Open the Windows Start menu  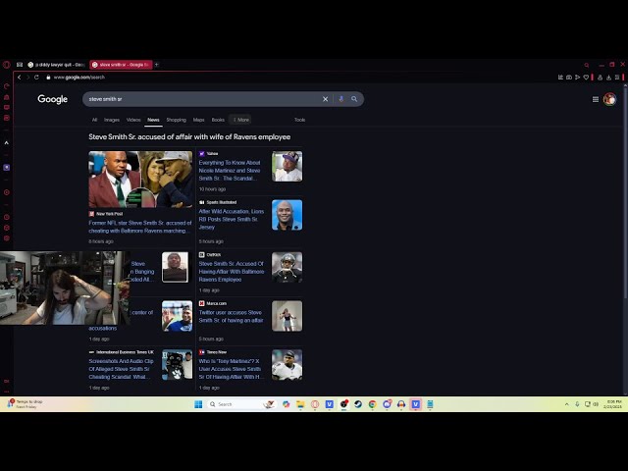(197, 404)
